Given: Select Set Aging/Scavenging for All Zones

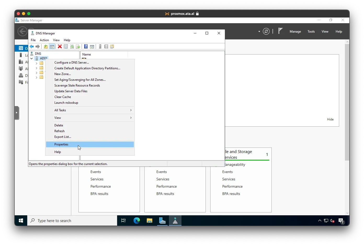Looking at the screenshot, I should tap(90, 80).
